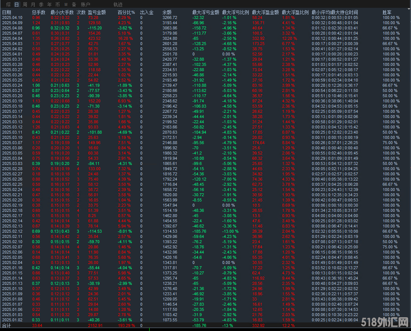Select the 日 daily tab
Image resolution: width=411 pixels, height=331 pixels.
click(16, 4)
